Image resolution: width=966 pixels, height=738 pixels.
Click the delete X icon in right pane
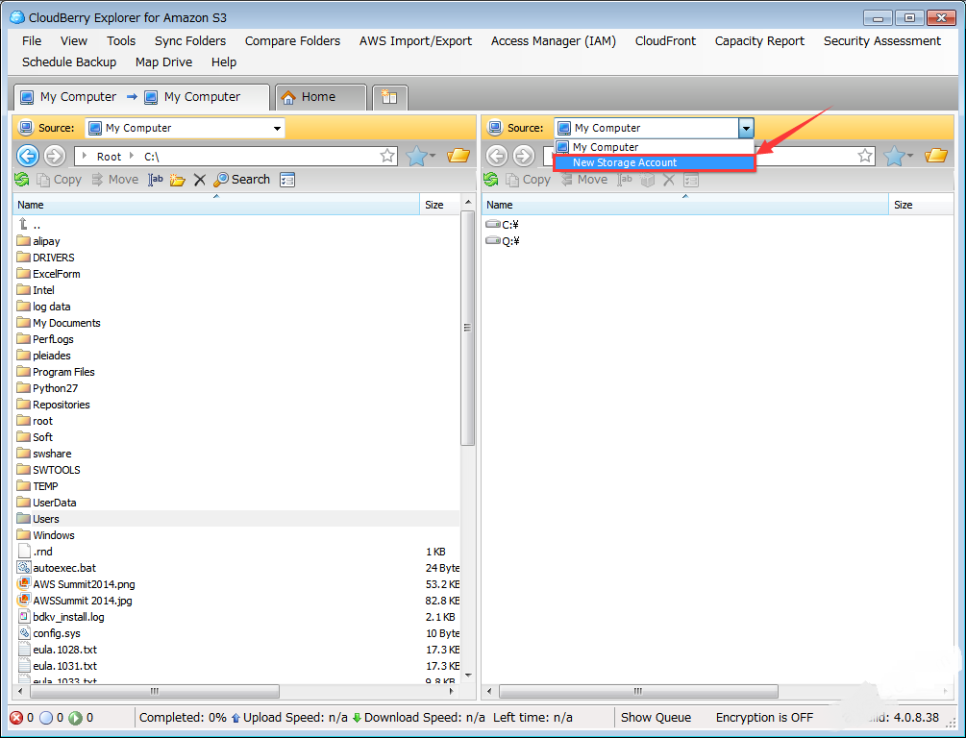pos(668,180)
